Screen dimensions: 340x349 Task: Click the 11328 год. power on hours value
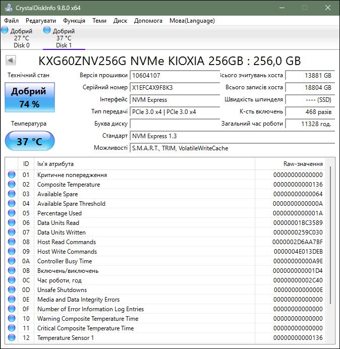[310, 124]
